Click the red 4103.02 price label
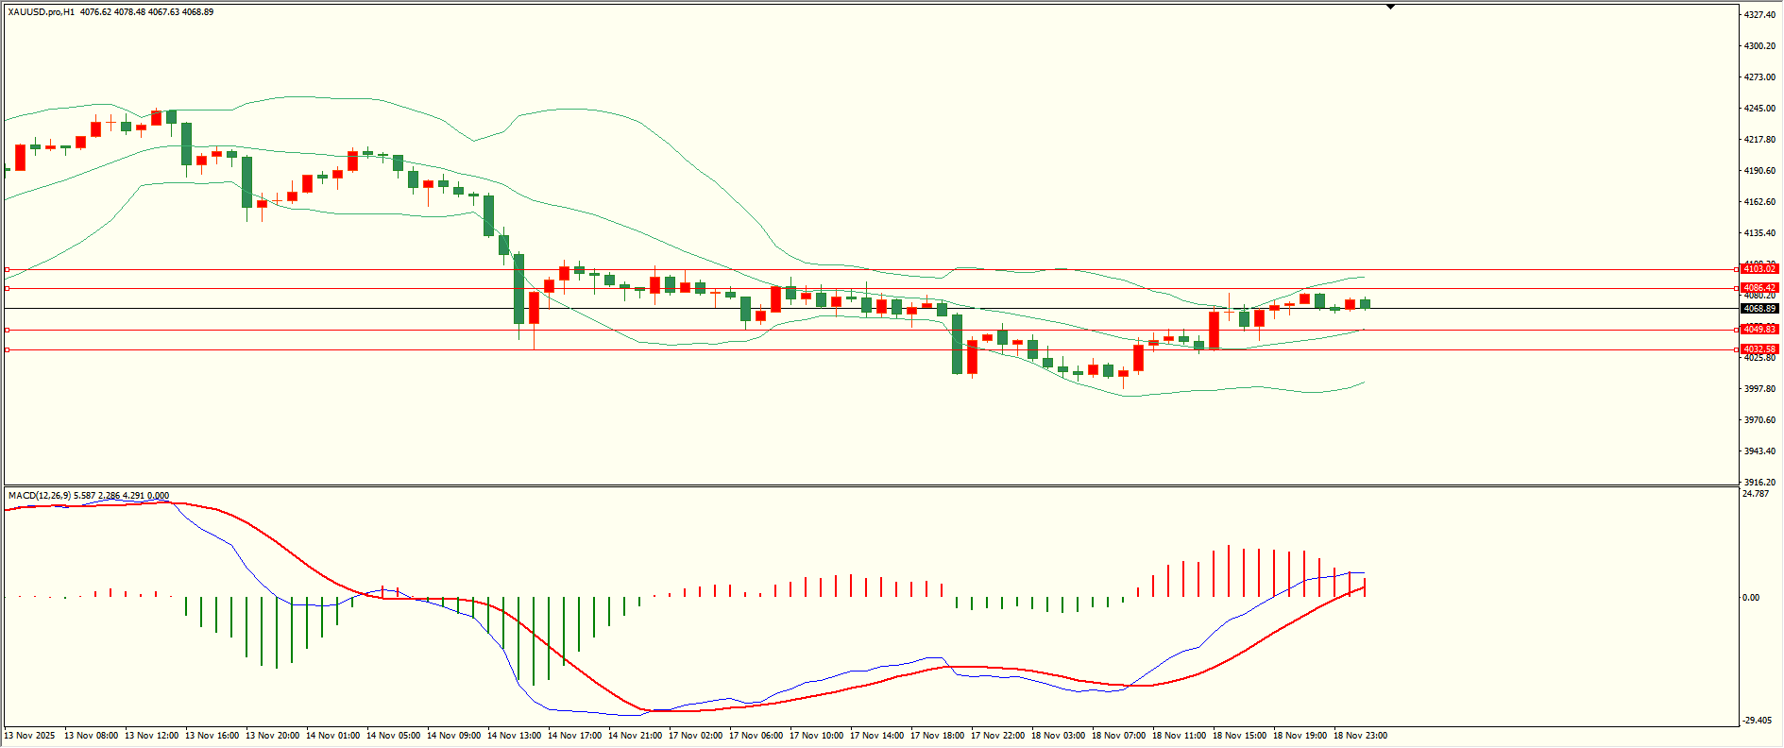Image resolution: width=1784 pixels, height=748 pixels. point(1759,269)
